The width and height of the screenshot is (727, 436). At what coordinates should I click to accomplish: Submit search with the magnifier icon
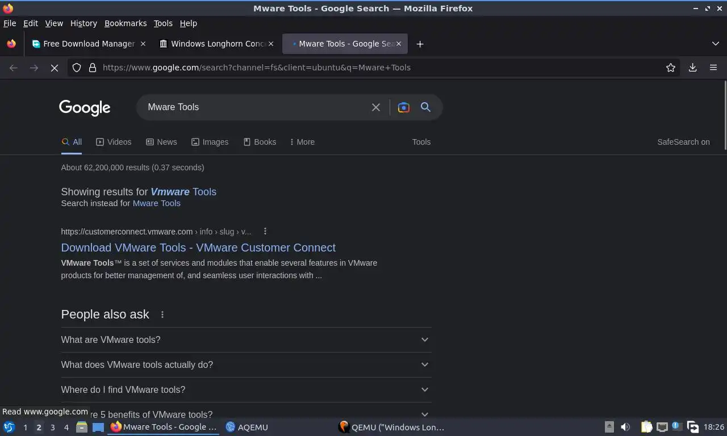coord(425,107)
